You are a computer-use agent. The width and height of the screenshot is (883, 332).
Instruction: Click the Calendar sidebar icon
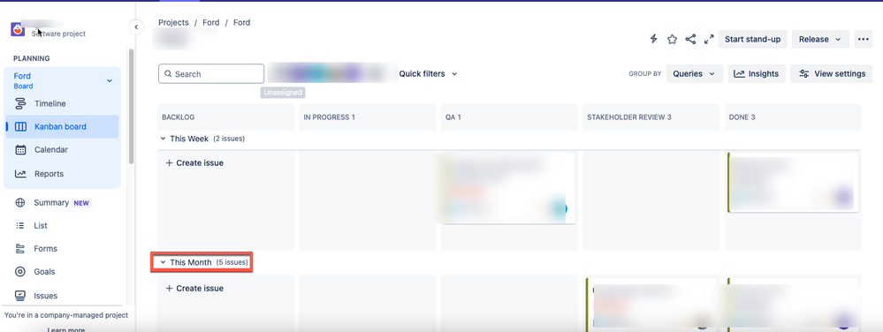[x=21, y=150]
